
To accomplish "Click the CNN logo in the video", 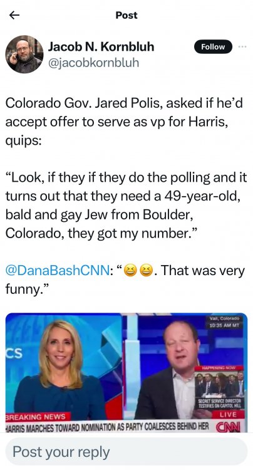I will point(227,426).
